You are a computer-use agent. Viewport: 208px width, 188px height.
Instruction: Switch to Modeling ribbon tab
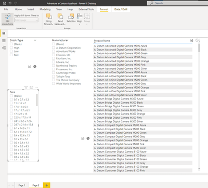[x=45, y=9]
